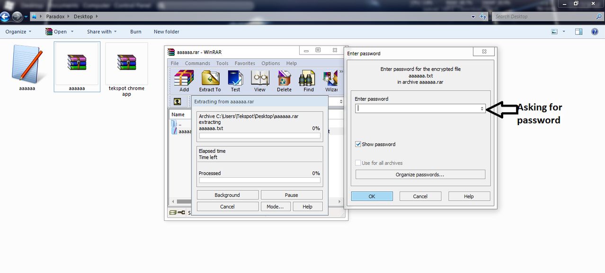Click Help in the Enter password dialog
Image resolution: width=605 pixels, height=273 pixels.
(469, 196)
